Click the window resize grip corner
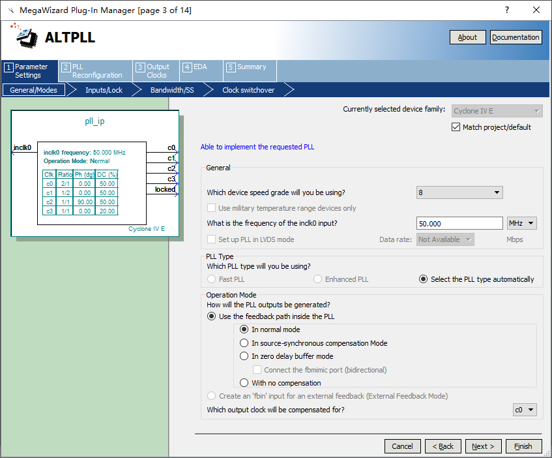Image resolution: width=552 pixels, height=458 pixels. tap(547, 454)
